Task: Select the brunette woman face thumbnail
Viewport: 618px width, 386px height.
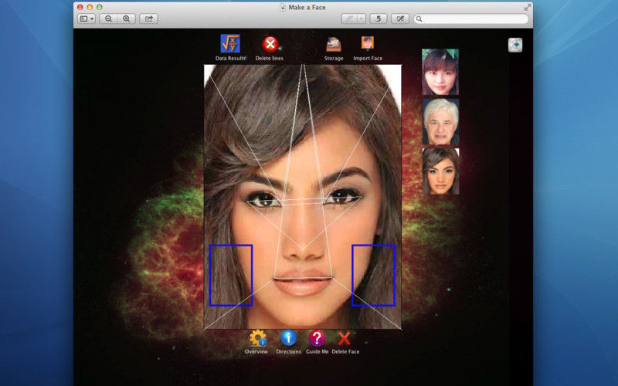Action: click(x=440, y=171)
